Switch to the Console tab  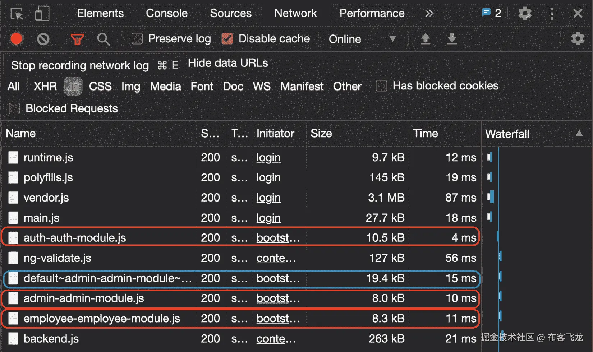point(166,13)
